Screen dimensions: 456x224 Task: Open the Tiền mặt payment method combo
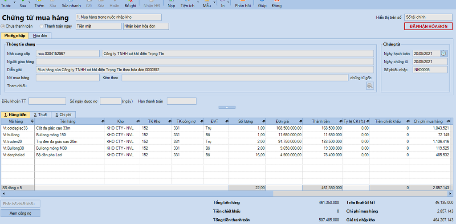coord(98,26)
